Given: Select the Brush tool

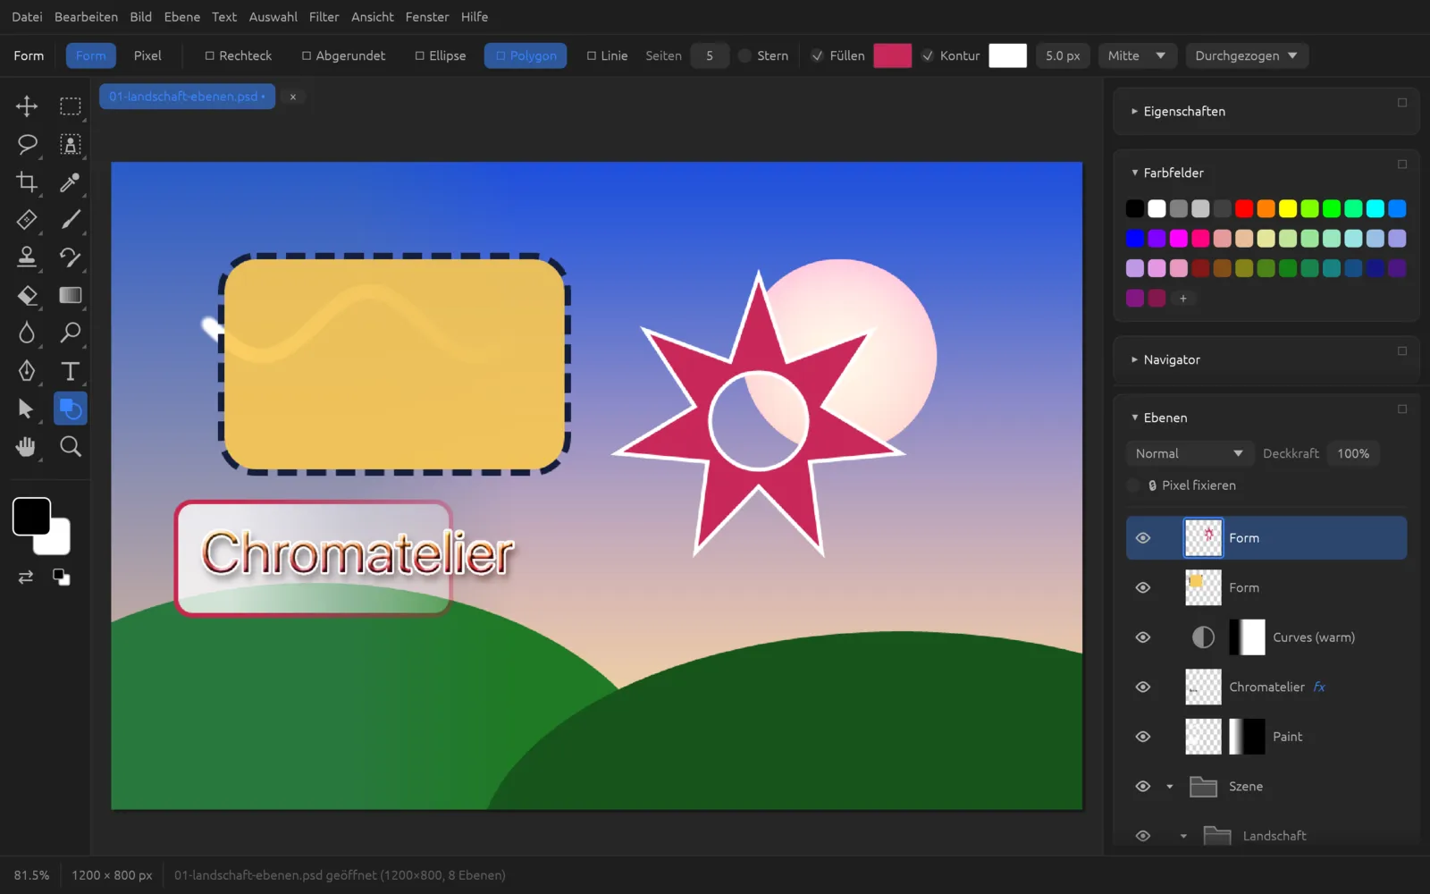Looking at the screenshot, I should (70, 219).
